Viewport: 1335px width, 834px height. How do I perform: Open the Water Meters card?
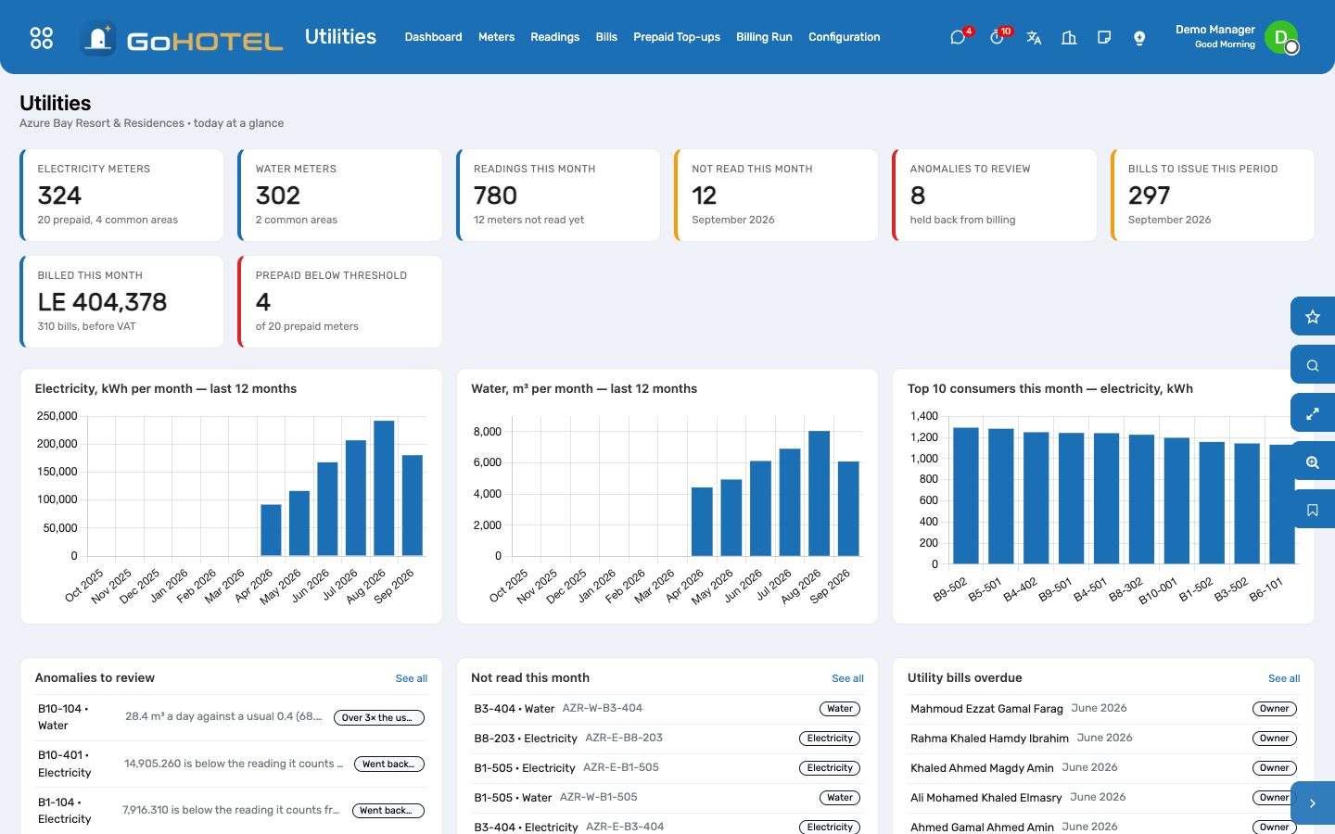340,196
